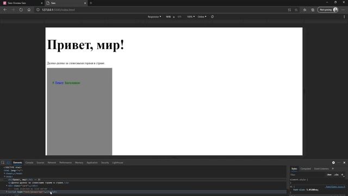Open the Elements DevTools tab
This screenshot has height=196, width=348.
17,163
